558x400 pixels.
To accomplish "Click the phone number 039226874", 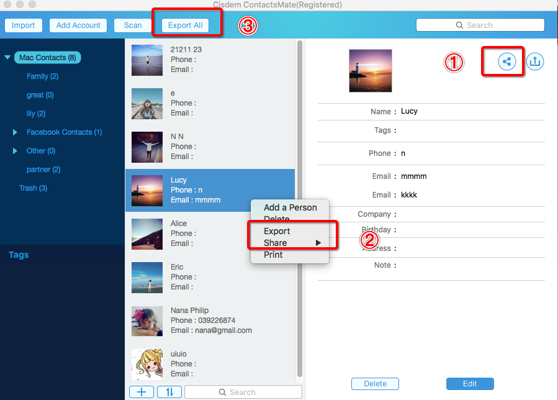I will point(217,320).
